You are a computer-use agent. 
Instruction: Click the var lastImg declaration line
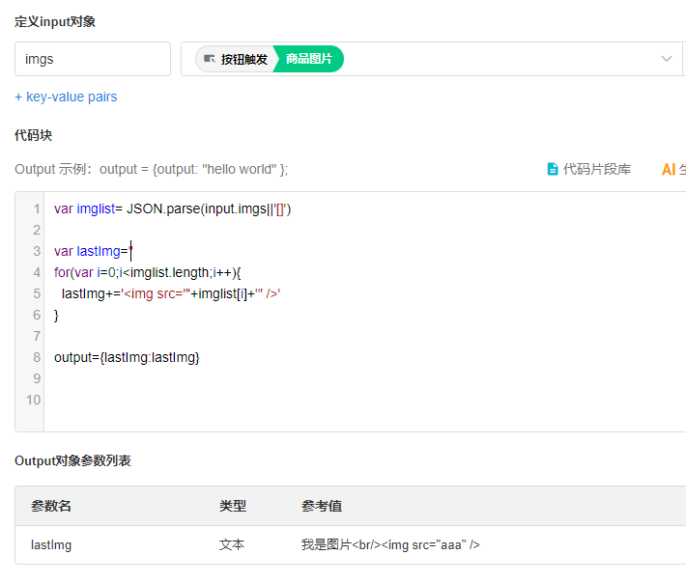coord(93,251)
